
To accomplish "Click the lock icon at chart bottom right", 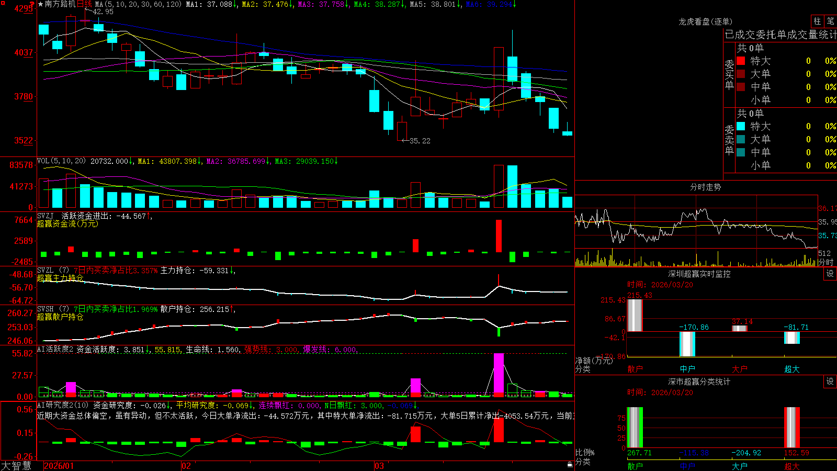I will pos(570,465).
